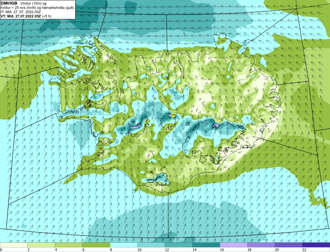Viewport: 330px width, 252px height.
Task: Click the 'VT: Mið. 27.07.2022 05Z' line
Action: (x=21, y=16)
